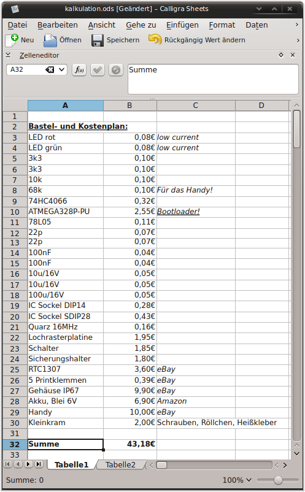The image size is (305, 492).
Task: Click the Neu new document icon
Action: (12, 40)
